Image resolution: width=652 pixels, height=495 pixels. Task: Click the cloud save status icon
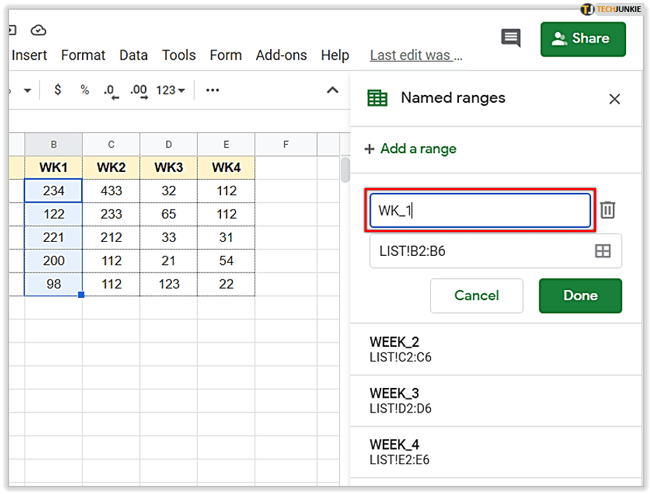pos(38,30)
